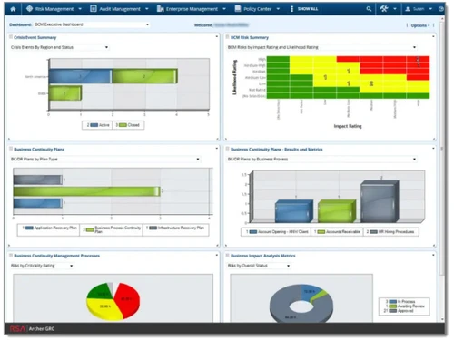Screen dimensions: 454x340
Task: Click North America blue Active bar
Action: tap(80, 76)
